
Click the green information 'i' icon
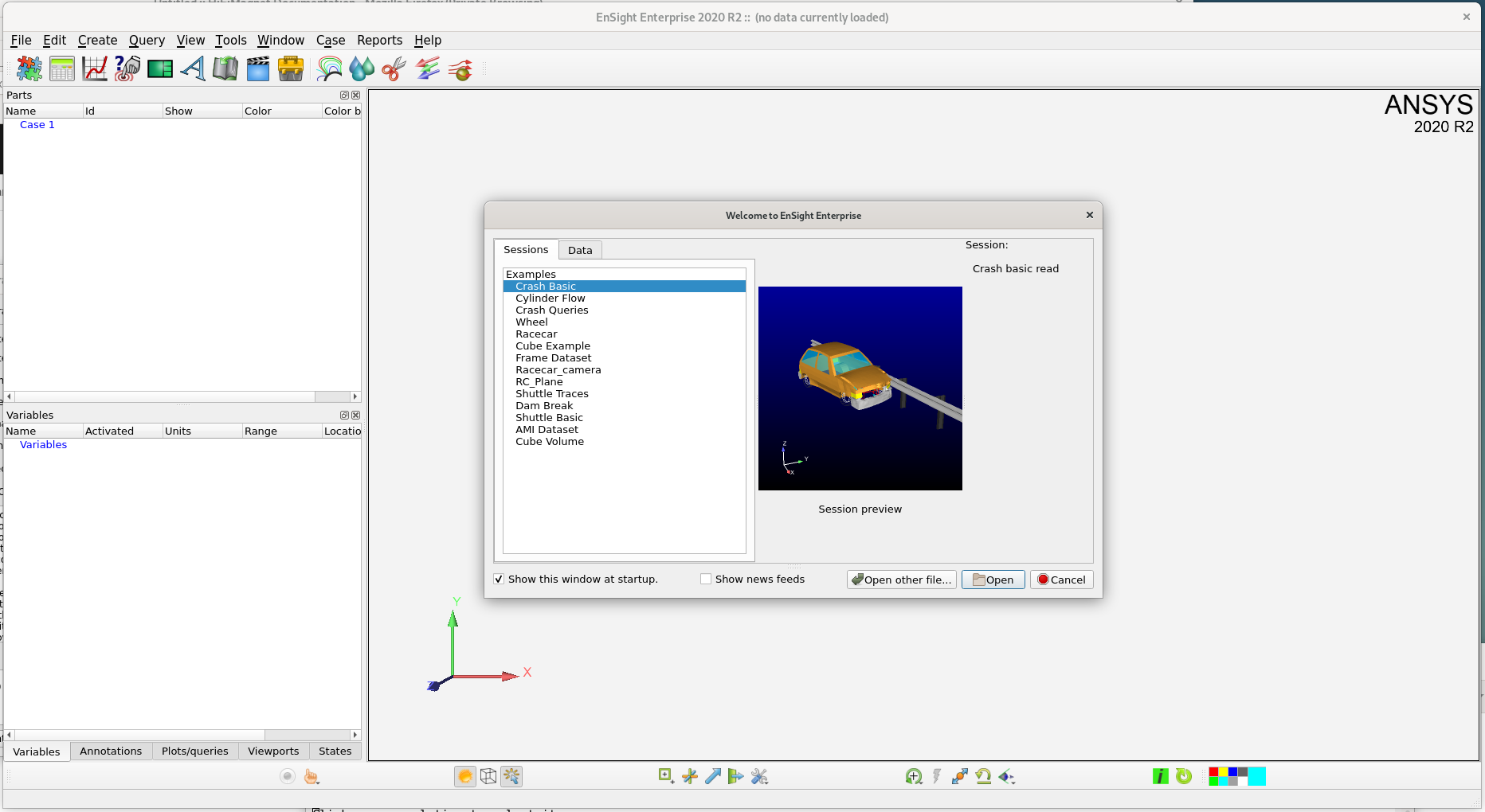(1161, 776)
